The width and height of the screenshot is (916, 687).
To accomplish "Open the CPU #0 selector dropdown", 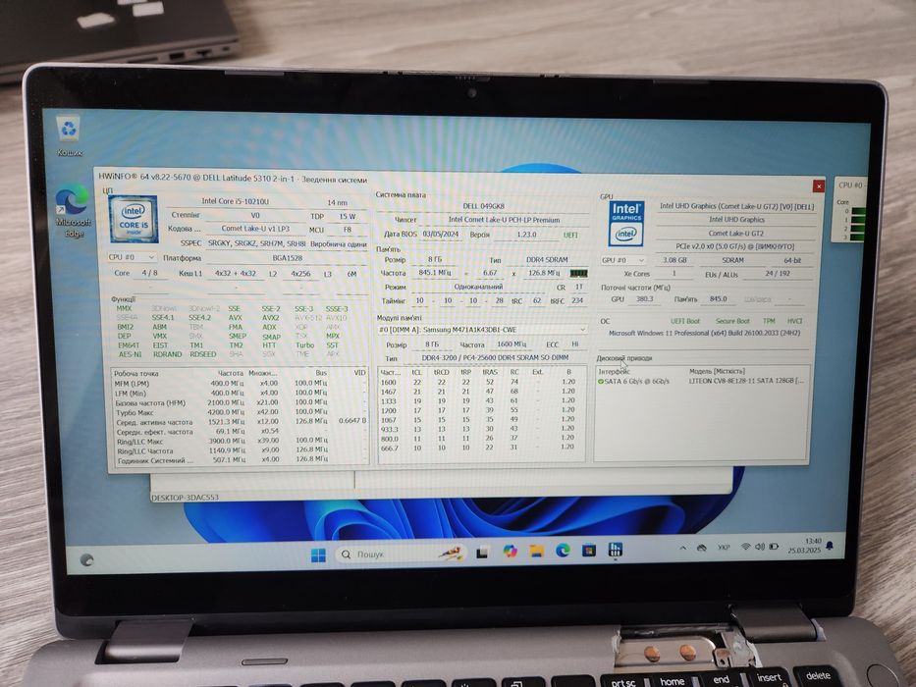I will coord(132,257).
